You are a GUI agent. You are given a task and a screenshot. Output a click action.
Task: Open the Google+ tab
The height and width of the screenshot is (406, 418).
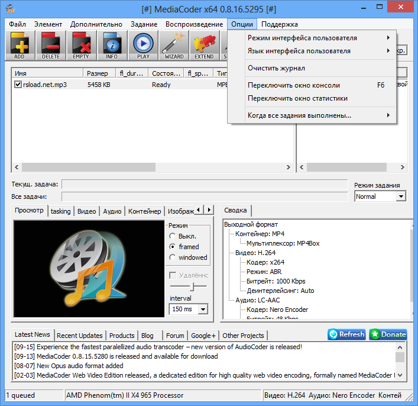(203, 336)
